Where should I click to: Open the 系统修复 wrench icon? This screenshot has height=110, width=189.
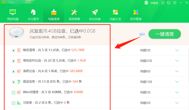(x=74, y=12)
